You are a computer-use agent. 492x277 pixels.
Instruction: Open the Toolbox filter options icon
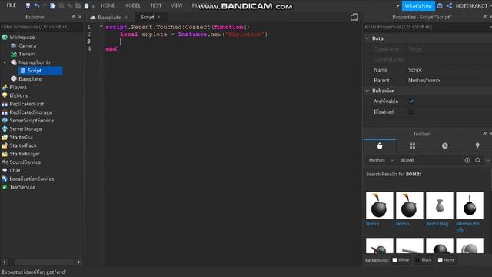tap(488, 160)
